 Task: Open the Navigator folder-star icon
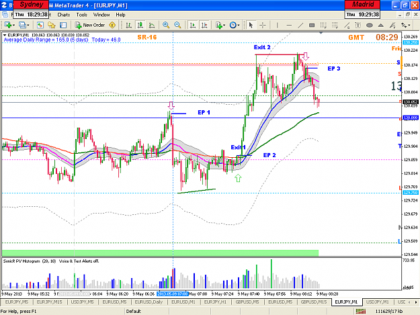pos(52,25)
